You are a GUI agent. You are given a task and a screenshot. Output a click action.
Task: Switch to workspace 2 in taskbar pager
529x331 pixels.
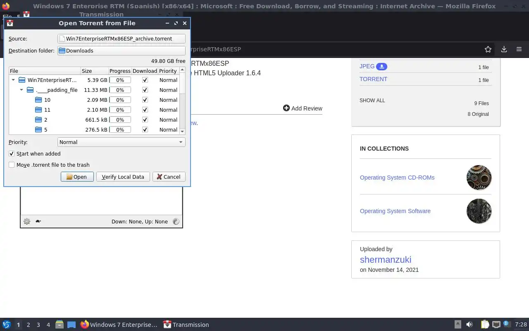[x=28, y=325]
